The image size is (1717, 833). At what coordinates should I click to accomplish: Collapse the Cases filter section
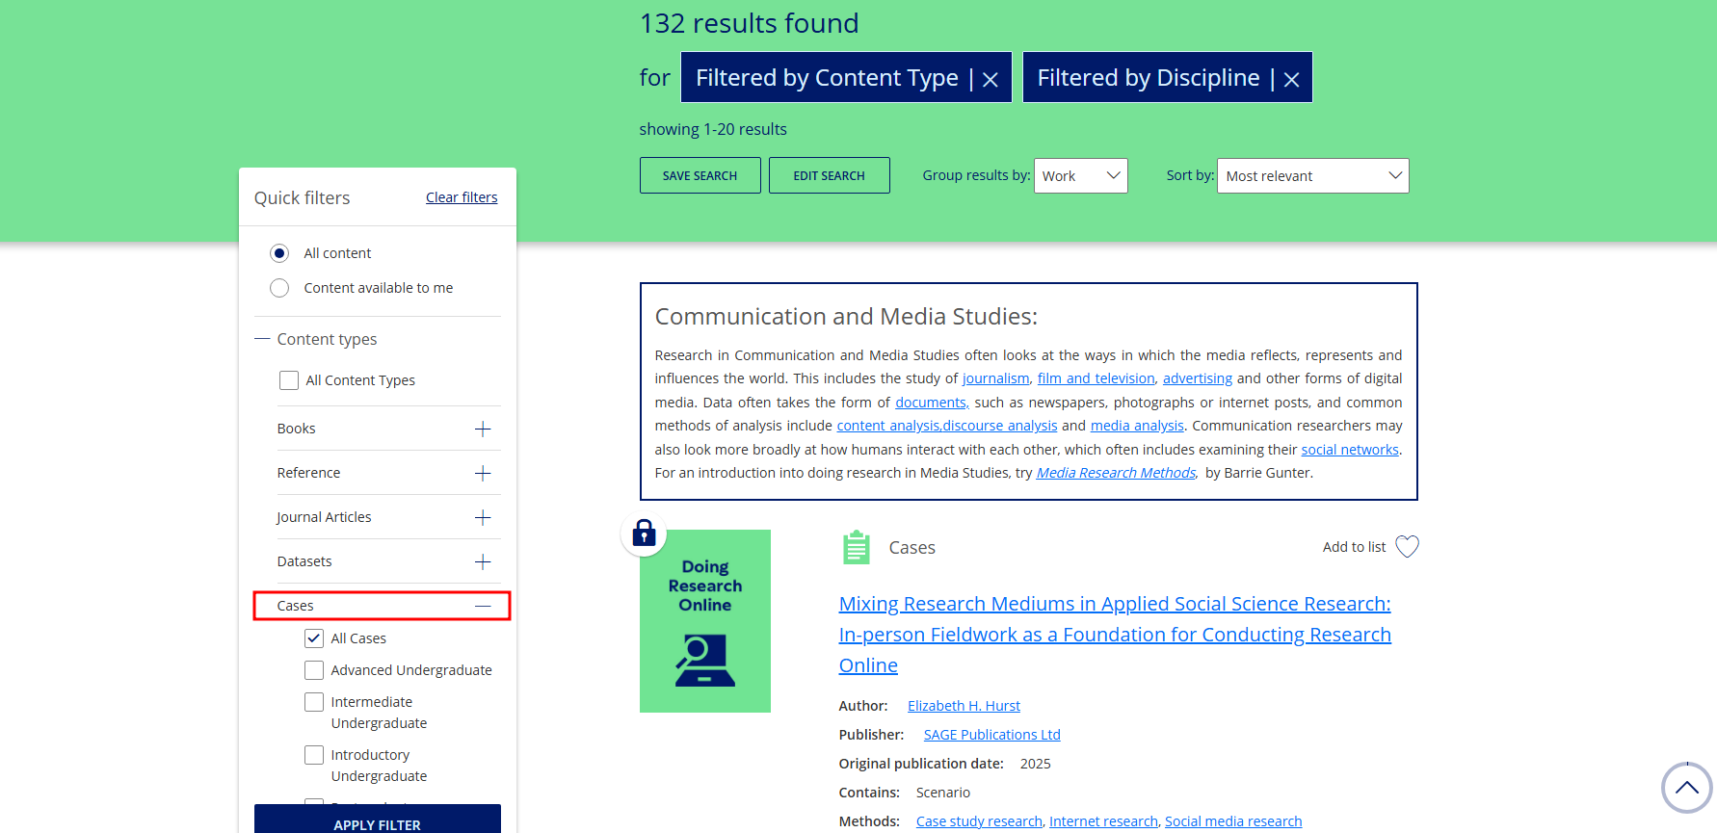pos(483,606)
